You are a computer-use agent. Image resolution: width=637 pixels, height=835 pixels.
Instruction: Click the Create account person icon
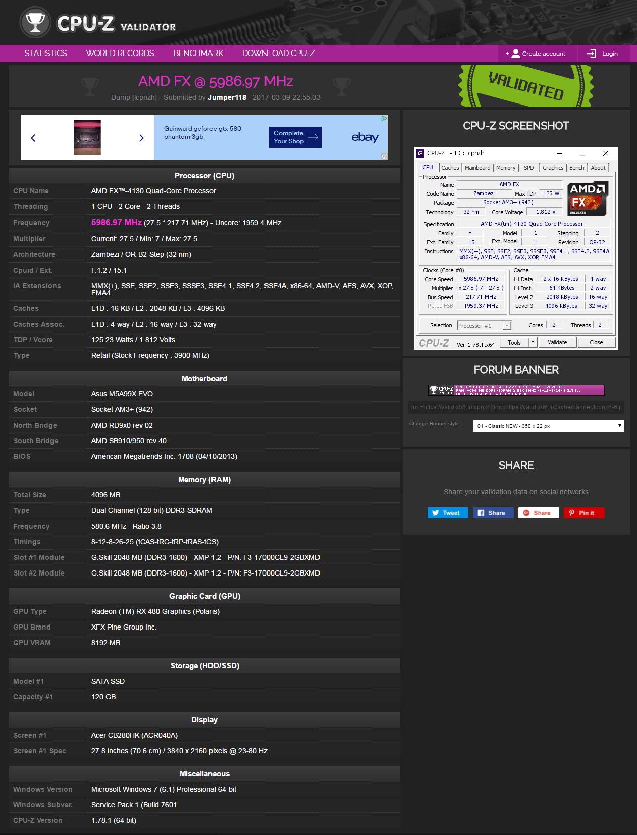515,54
